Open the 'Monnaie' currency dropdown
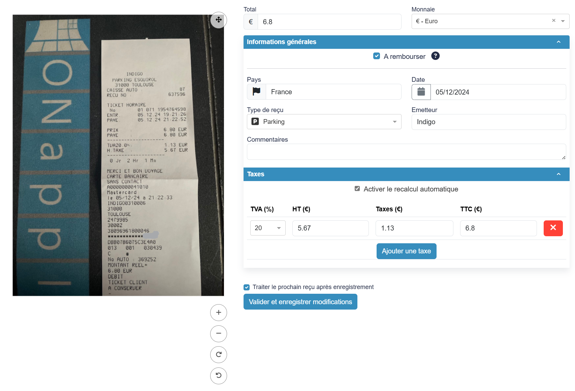The width and height of the screenshot is (575, 391). click(x=562, y=21)
